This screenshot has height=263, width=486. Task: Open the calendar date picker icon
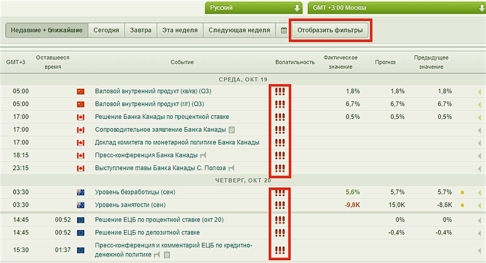click(x=284, y=31)
